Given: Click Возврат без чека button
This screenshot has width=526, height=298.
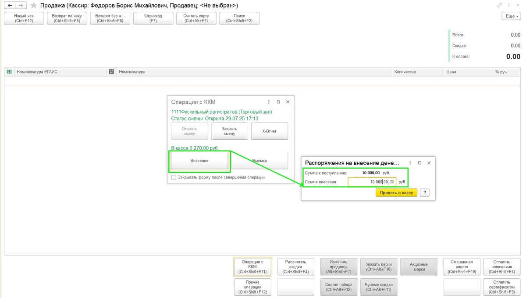Looking at the screenshot, I should coord(110,18).
